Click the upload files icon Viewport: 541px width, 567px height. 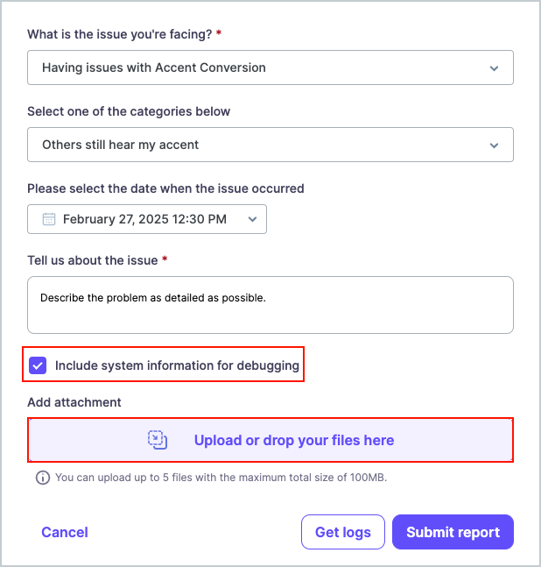(x=158, y=440)
